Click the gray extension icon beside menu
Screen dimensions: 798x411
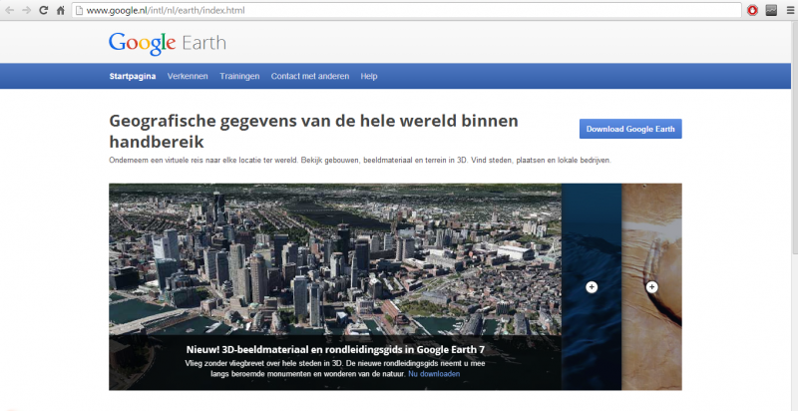coord(771,10)
